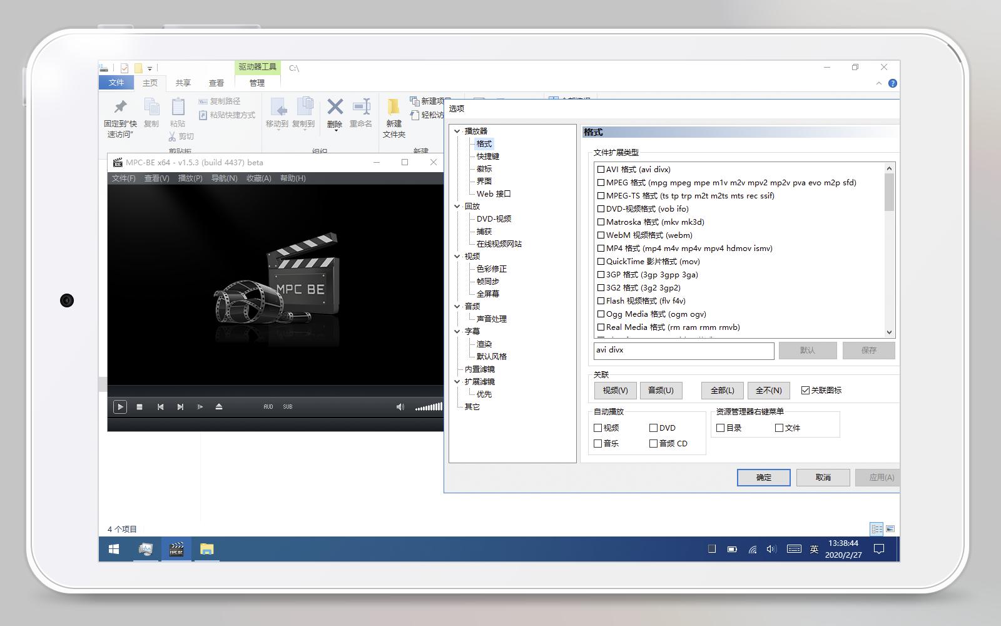Click the SUB subtitle track button
Viewport: 1001px width, 626px height.
click(x=287, y=406)
